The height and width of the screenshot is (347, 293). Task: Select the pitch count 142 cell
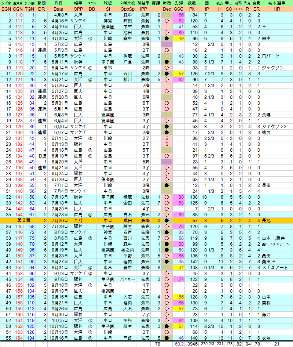(192, 261)
